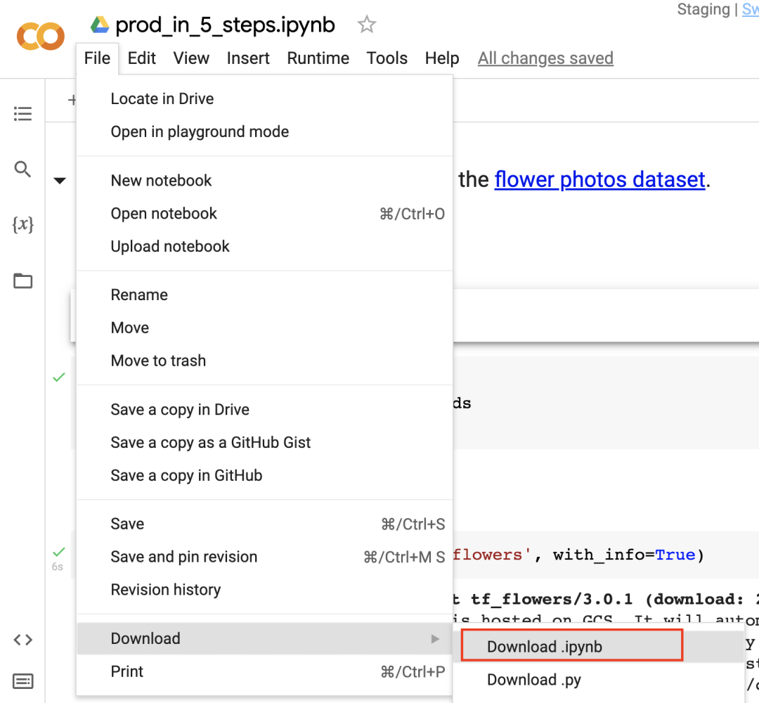
Task: Open the code snippets panel
Action: (x=23, y=640)
